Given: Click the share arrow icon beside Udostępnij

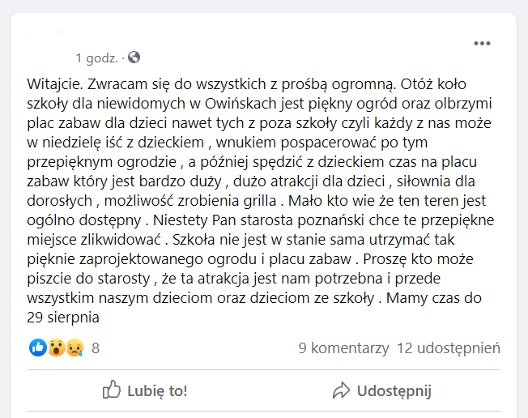Looking at the screenshot, I should click(x=341, y=390).
